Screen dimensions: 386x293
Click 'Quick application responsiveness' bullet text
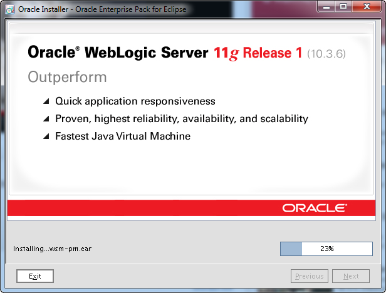click(135, 101)
